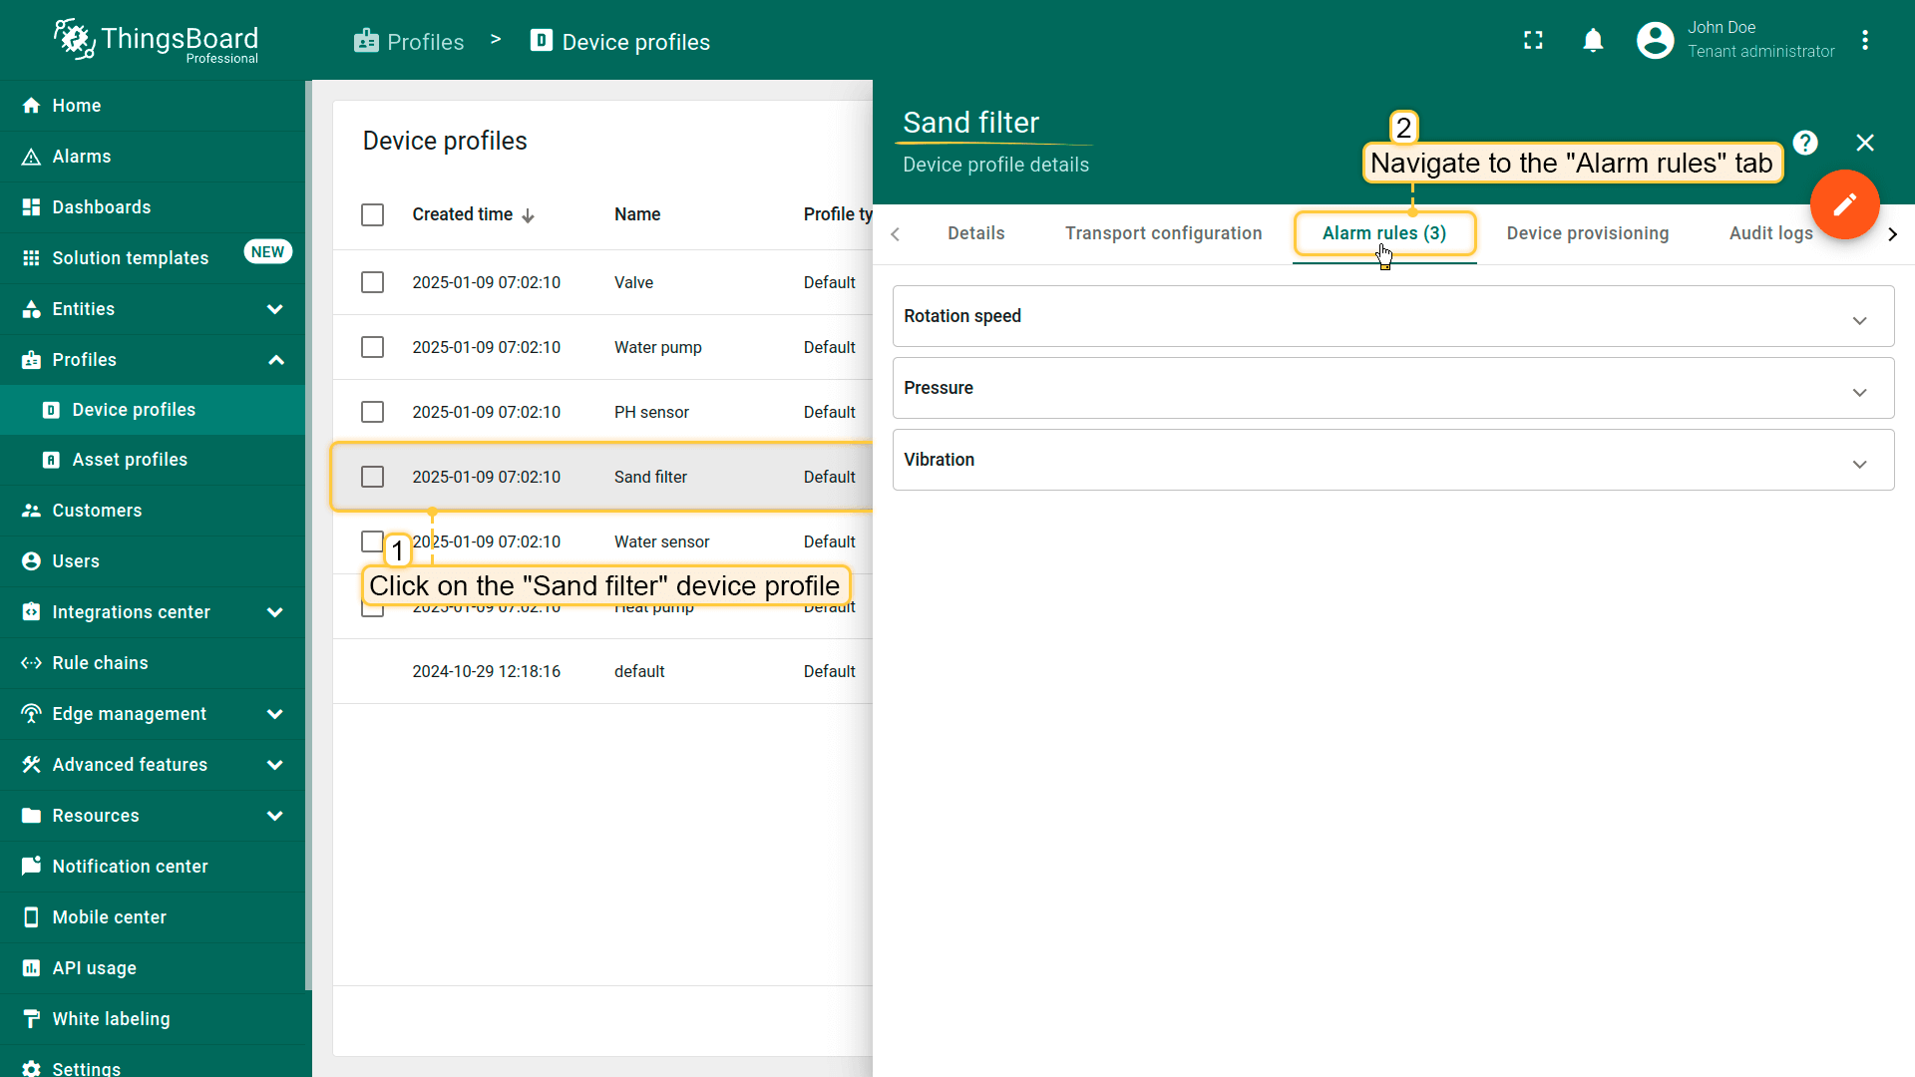The width and height of the screenshot is (1915, 1077).
Task: Open the three-dot user menu
Action: pos(1864,40)
